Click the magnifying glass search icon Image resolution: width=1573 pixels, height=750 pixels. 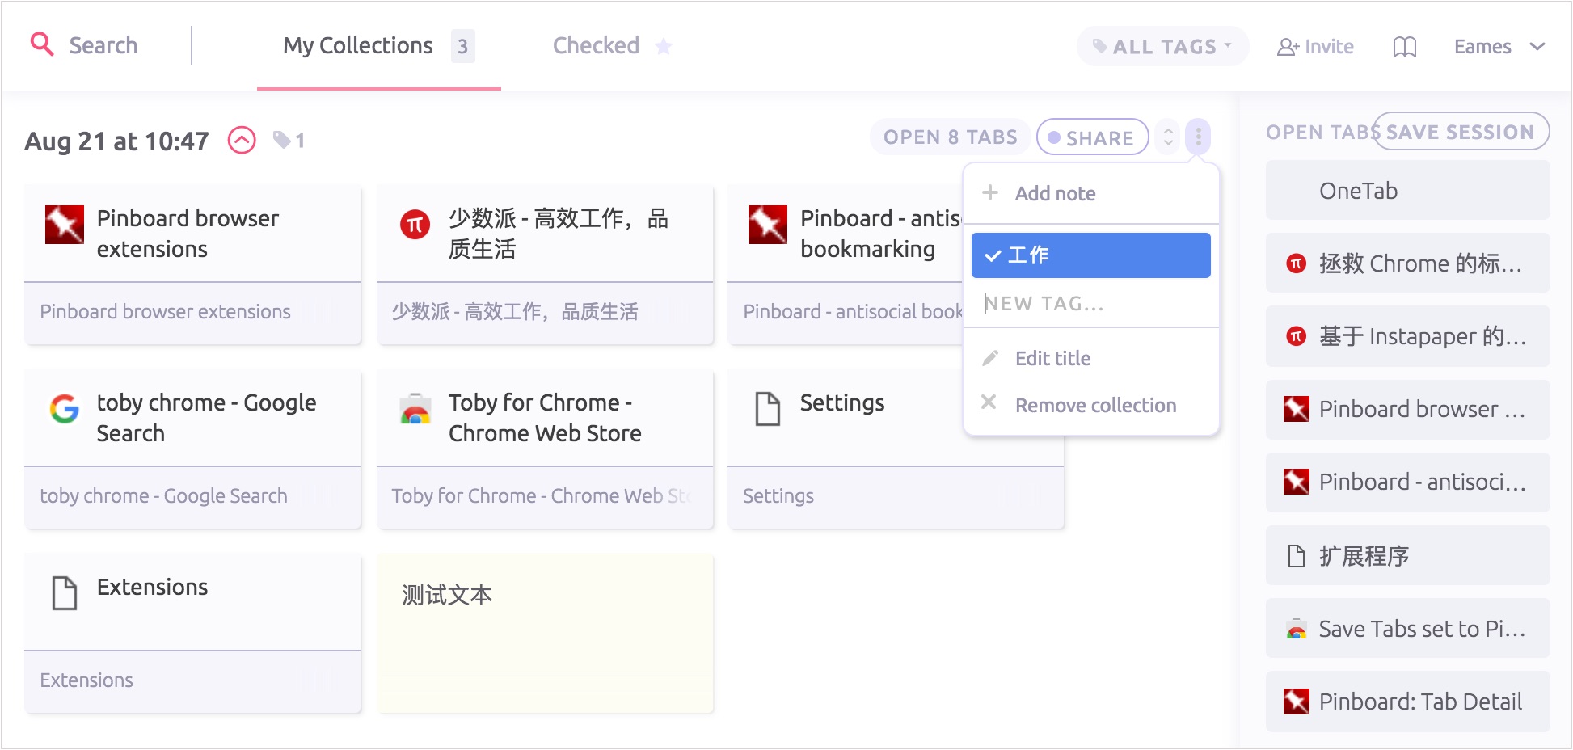[x=42, y=44]
